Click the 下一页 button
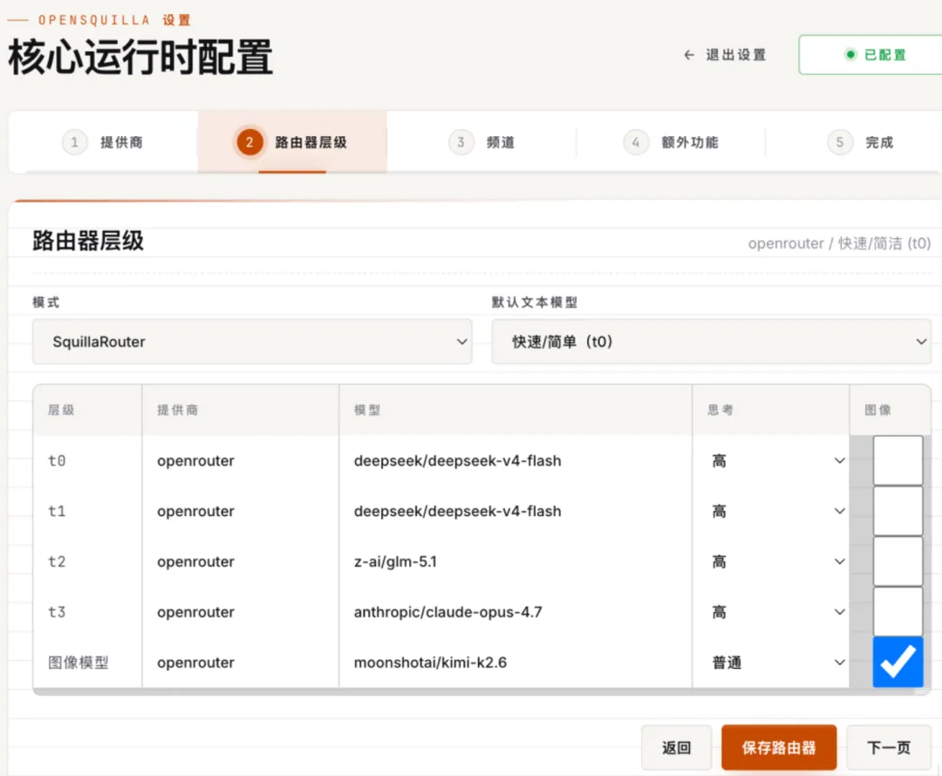Image resolution: width=942 pixels, height=776 pixels. point(889,747)
